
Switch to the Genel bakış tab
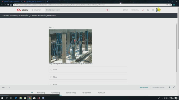click(x=56, y=93)
